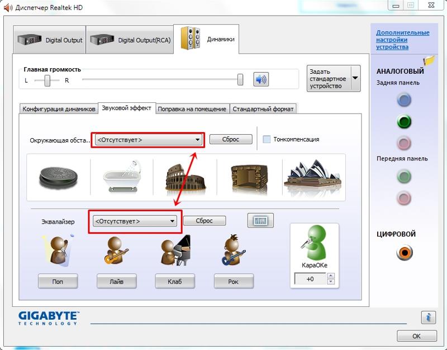447x350 pixels.
Task: Pick the Colosseum environment preset icon
Action: coord(185,177)
